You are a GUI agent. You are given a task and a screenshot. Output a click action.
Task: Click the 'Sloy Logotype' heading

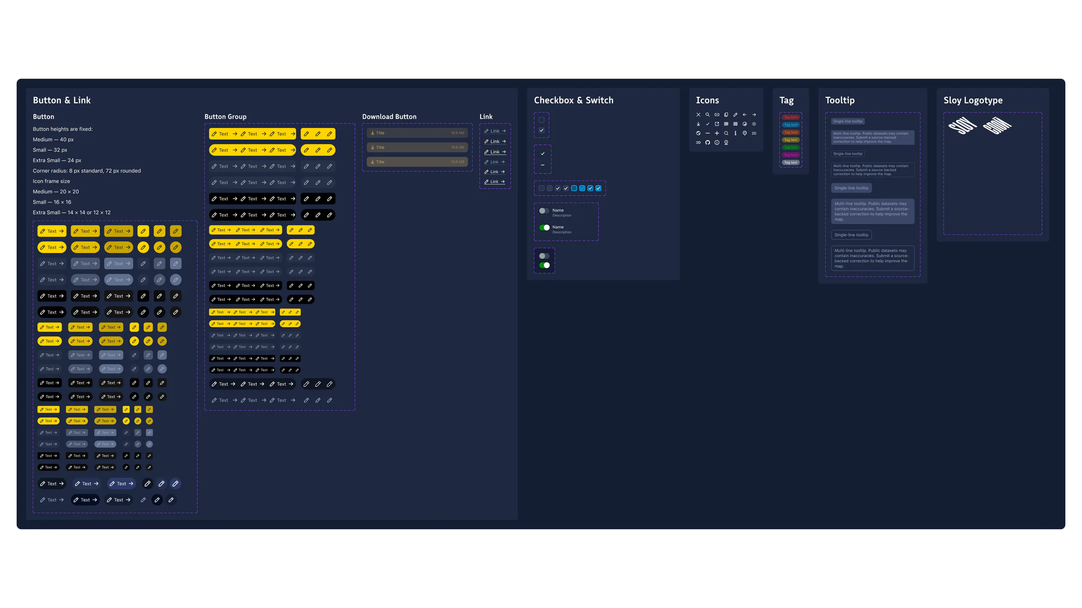point(973,100)
